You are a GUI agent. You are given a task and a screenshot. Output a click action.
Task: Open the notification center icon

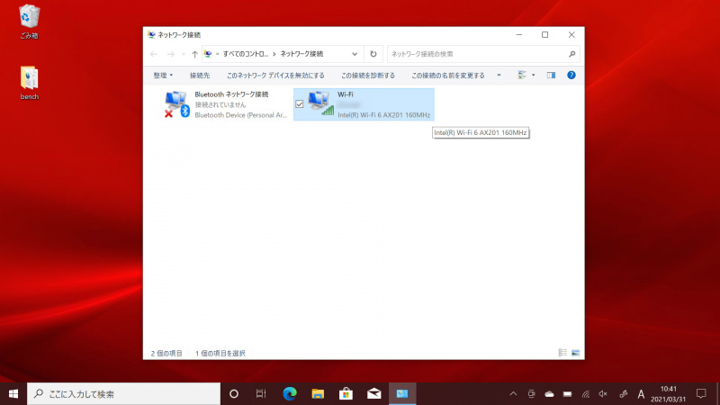pyautogui.click(x=701, y=394)
